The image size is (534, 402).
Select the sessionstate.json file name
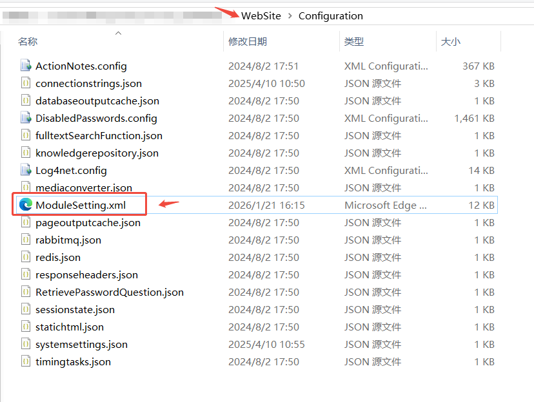tap(75, 309)
